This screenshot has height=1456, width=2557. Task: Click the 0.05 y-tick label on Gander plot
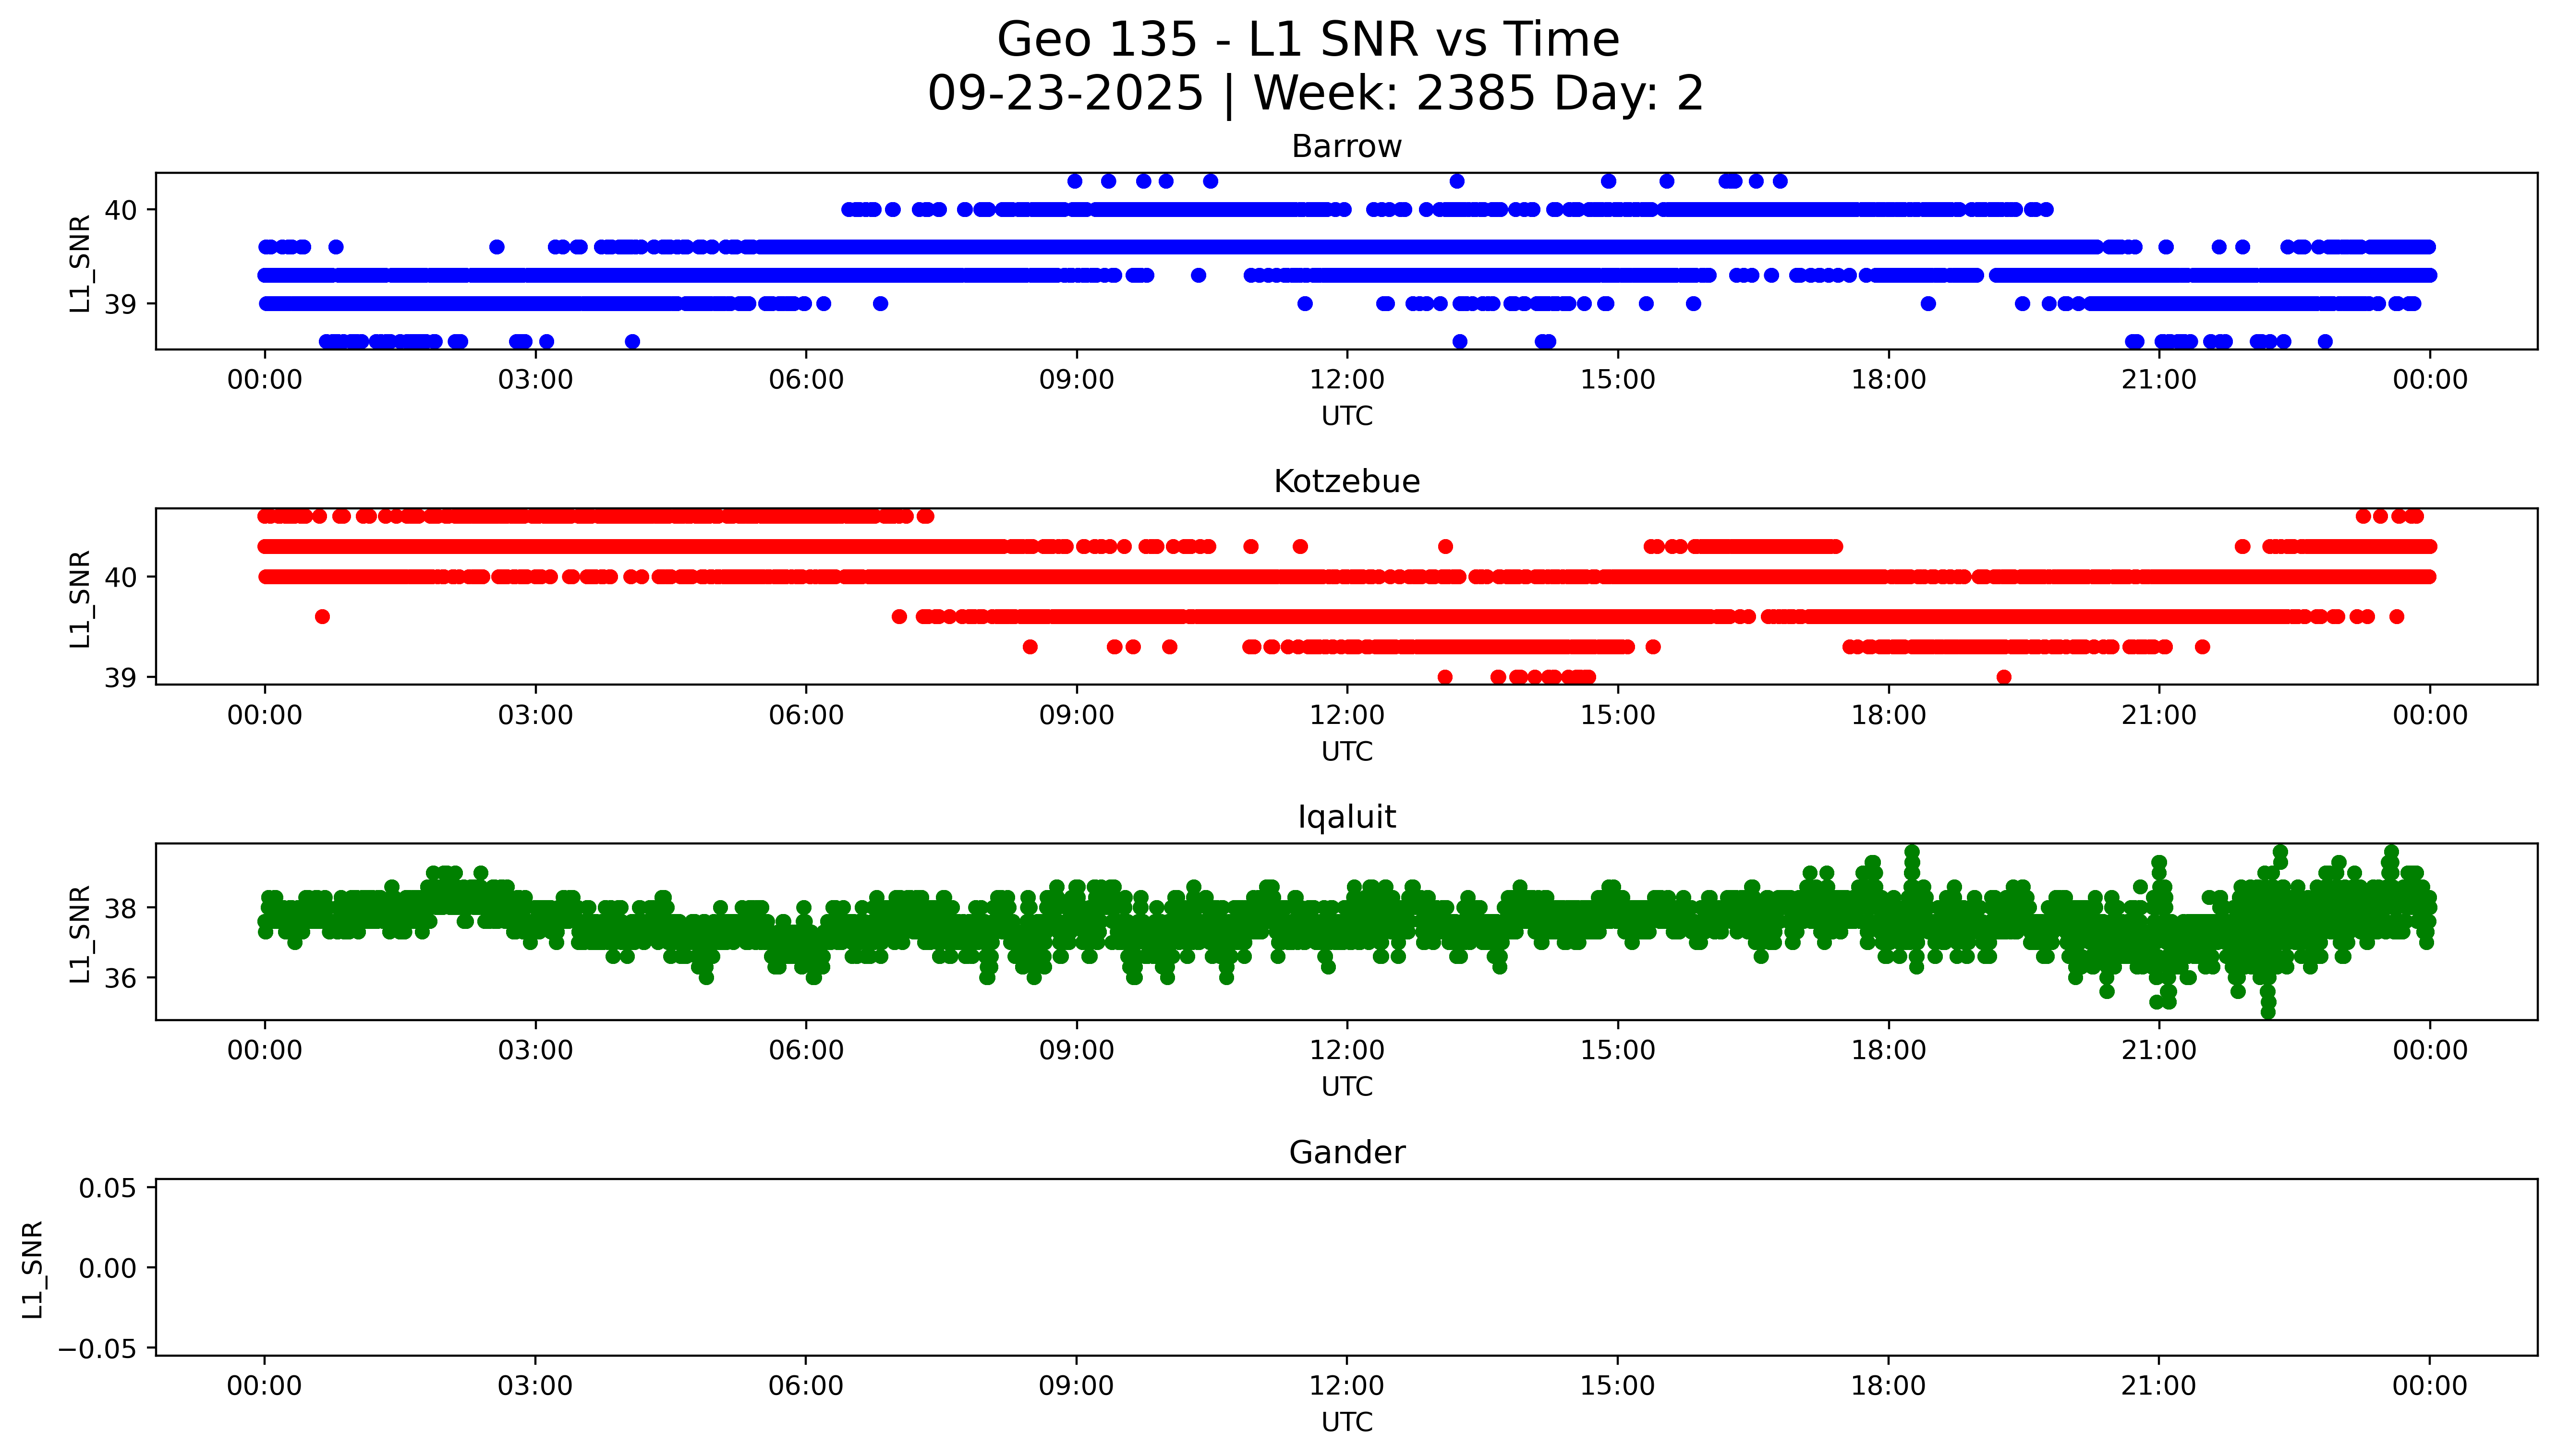coord(107,1188)
